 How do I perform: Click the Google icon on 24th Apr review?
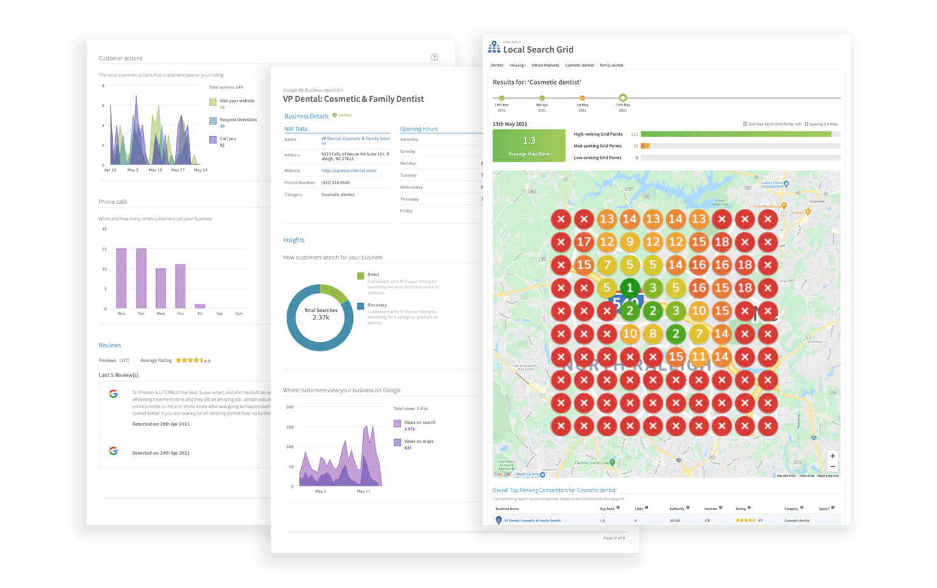click(113, 451)
